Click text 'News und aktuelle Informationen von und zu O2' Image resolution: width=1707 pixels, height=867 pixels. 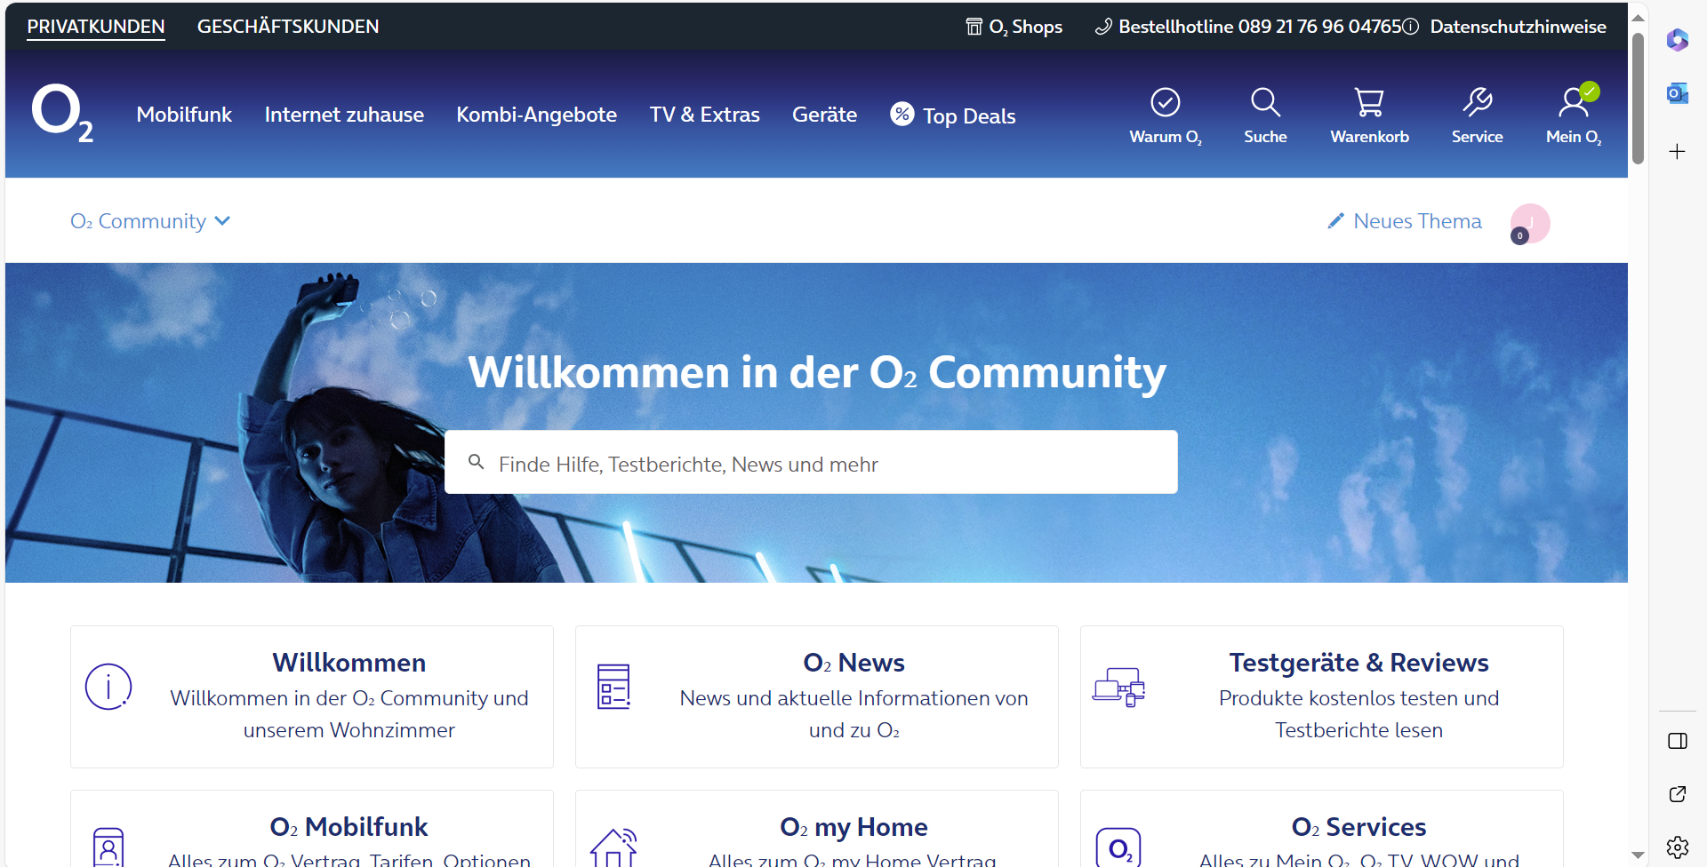coord(853,714)
